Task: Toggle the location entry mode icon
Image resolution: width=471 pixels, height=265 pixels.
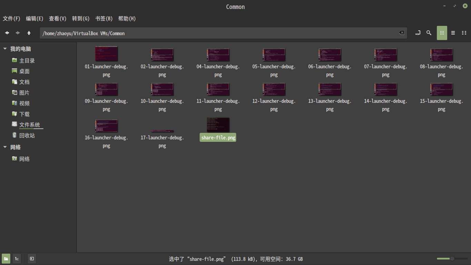Action: pyautogui.click(x=418, y=33)
